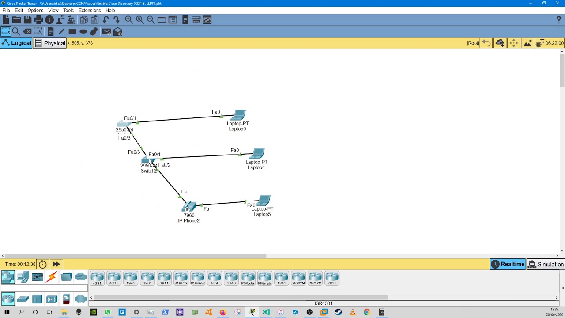The width and height of the screenshot is (565, 318).
Task: Add a Complex PDU open envelope
Action: point(118,31)
